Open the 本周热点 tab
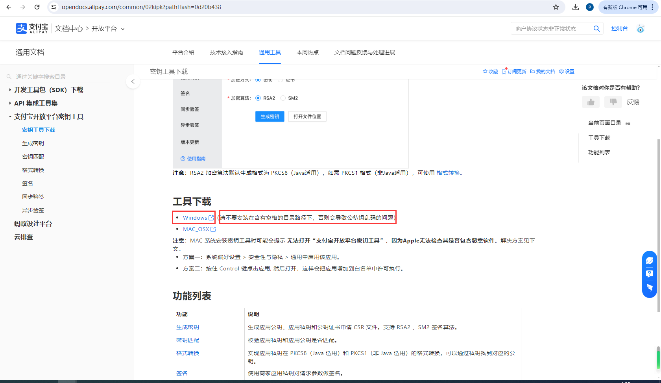 pos(308,52)
